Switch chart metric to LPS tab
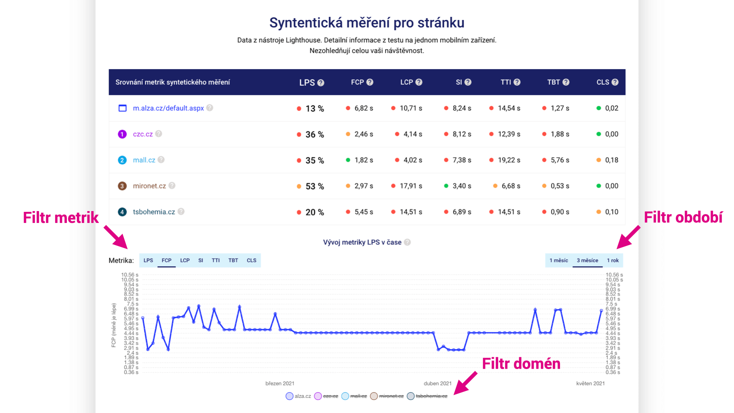This screenshot has height=413, width=734. click(148, 260)
